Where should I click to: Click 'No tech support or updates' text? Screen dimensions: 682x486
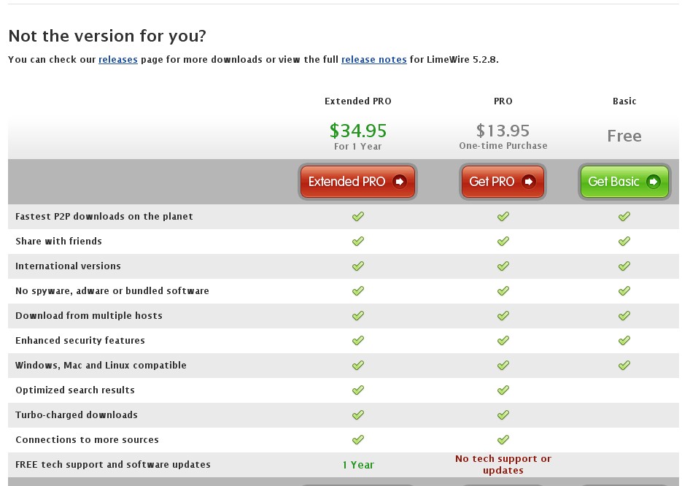coord(503,464)
